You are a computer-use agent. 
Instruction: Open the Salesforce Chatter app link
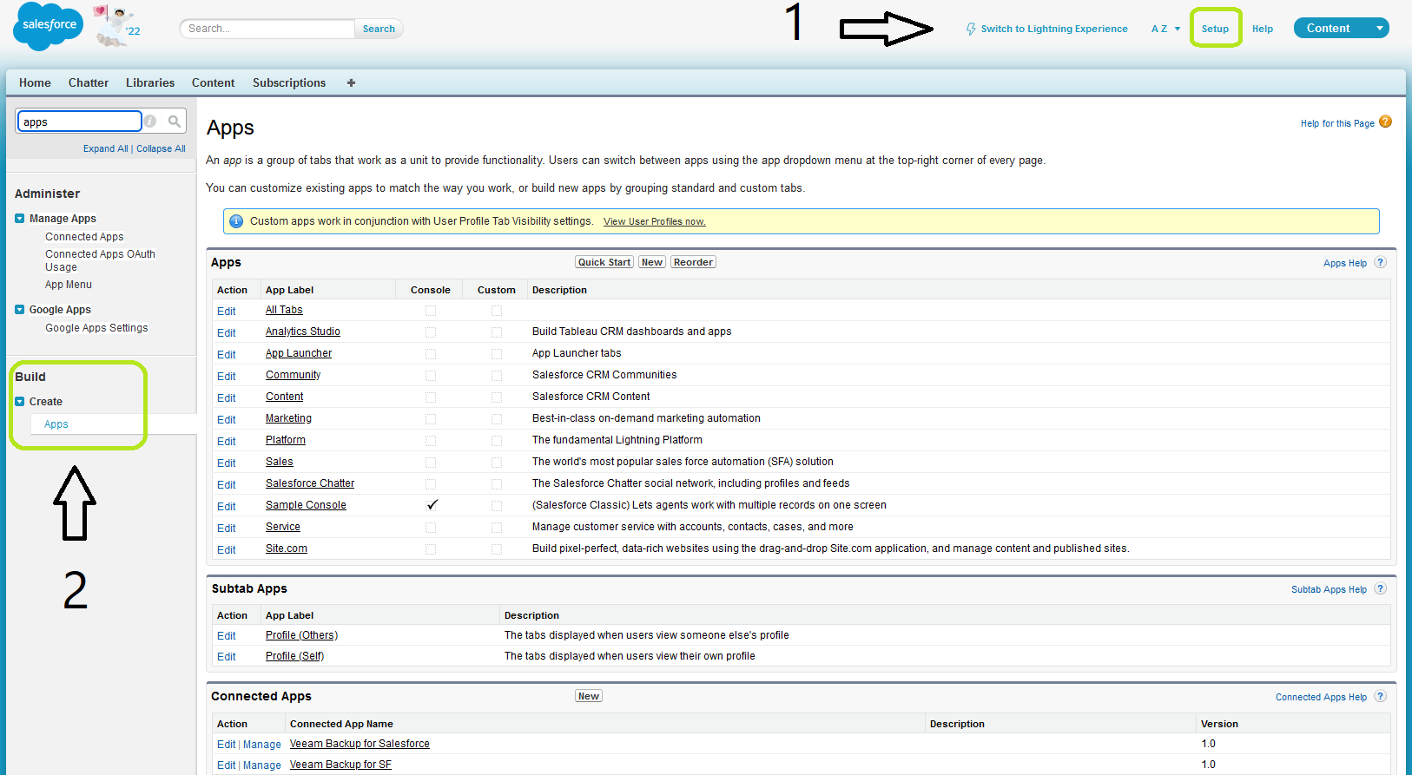pyautogui.click(x=310, y=483)
